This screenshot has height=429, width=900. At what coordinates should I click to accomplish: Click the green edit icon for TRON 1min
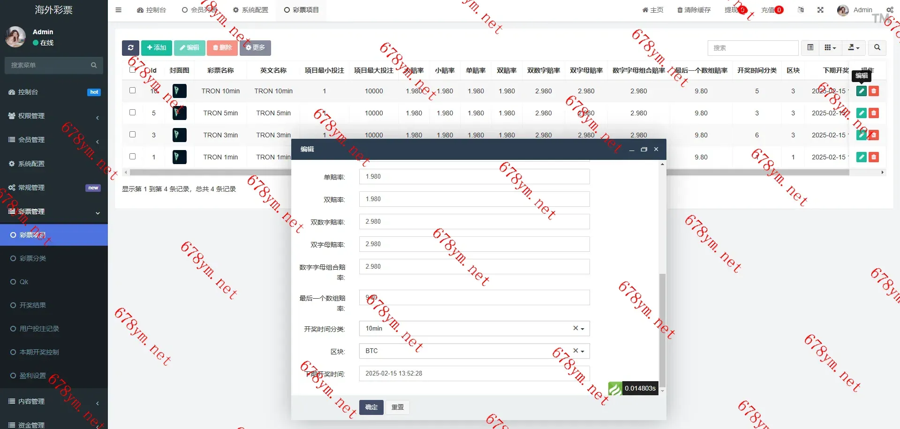coord(861,157)
